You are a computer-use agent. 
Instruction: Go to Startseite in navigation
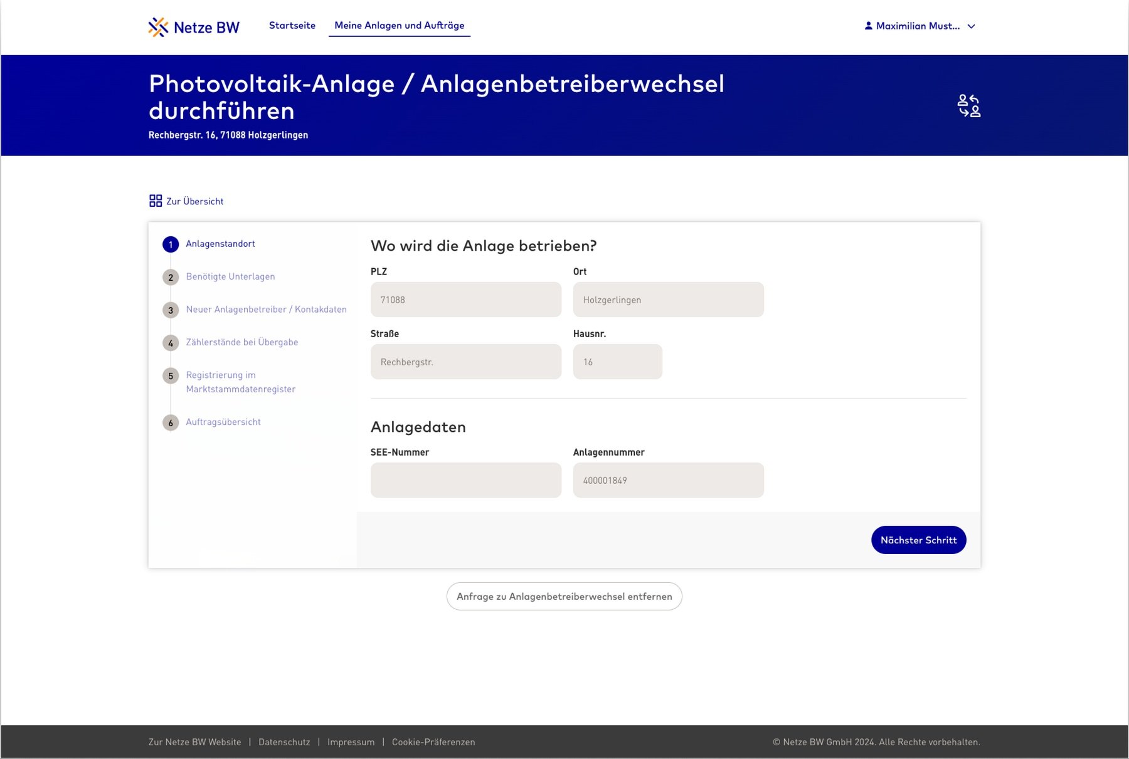point(292,25)
